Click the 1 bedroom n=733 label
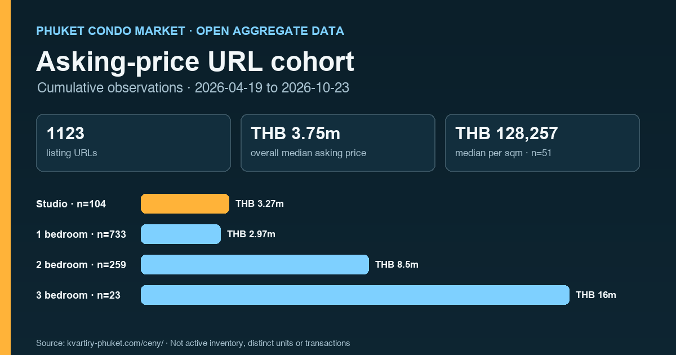The width and height of the screenshot is (676, 355). coord(81,234)
